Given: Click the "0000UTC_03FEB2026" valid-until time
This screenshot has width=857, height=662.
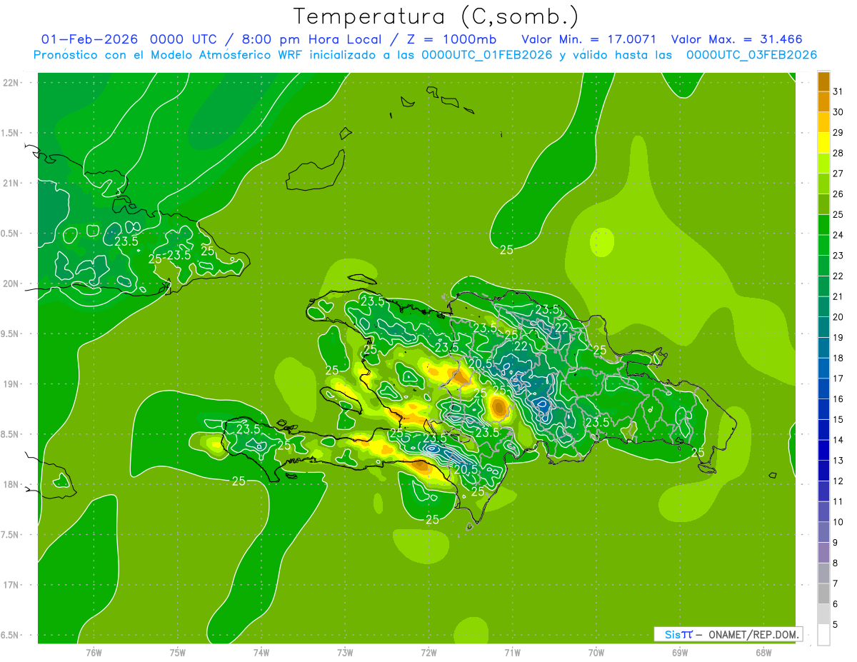Looking at the screenshot, I should click(x=751, y=55).
